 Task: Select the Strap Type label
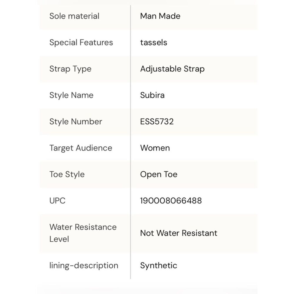pyautogui.click(x=70, y=69)
